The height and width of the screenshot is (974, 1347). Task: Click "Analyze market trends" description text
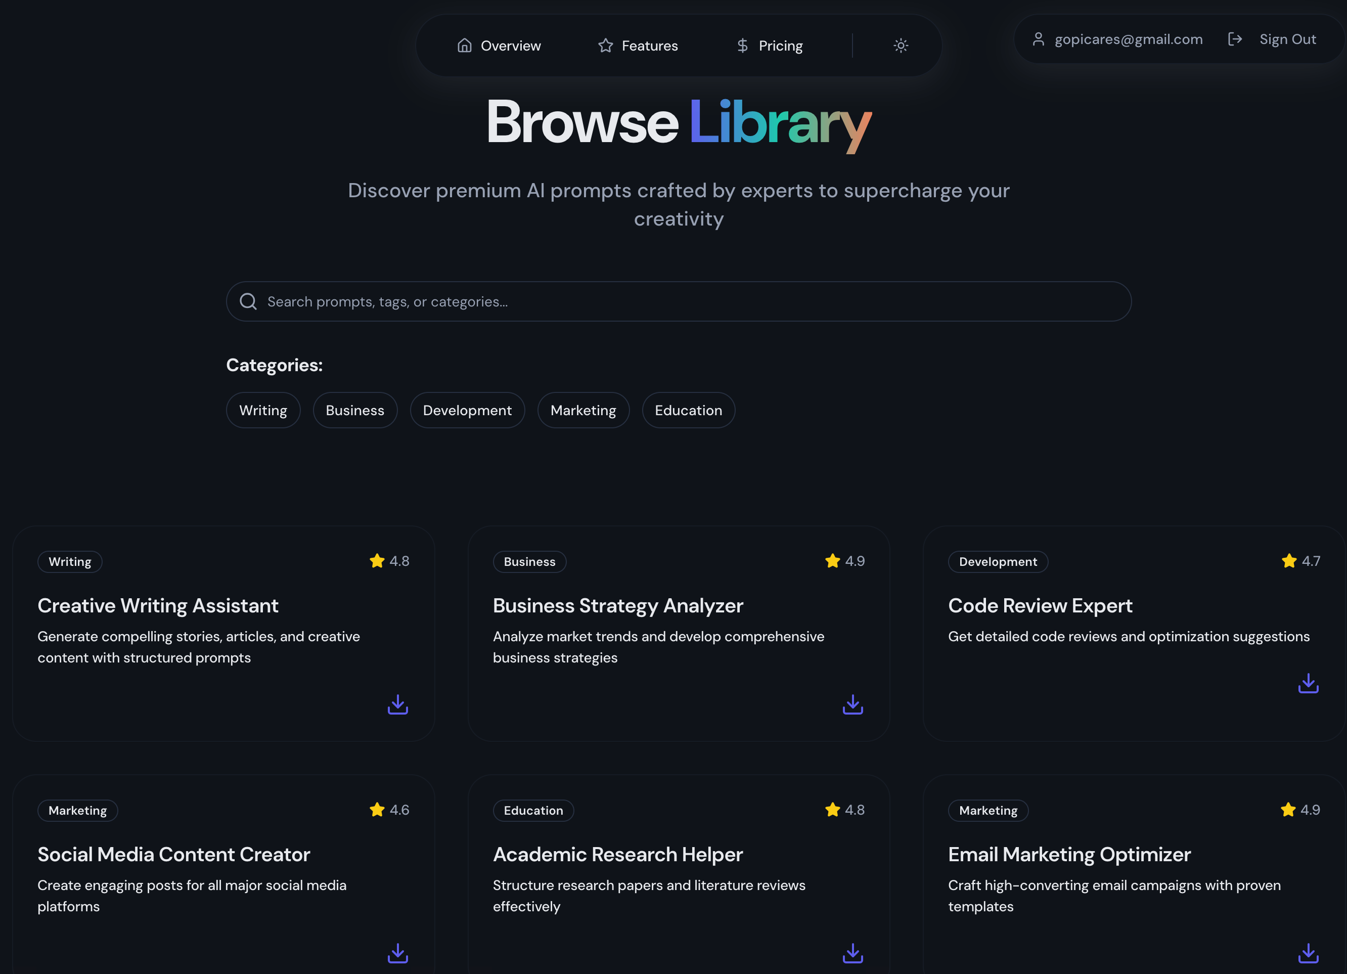pos(658,647)
